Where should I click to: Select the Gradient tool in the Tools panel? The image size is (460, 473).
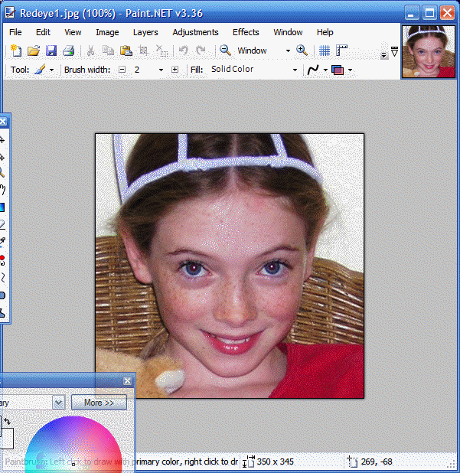(2, 207)
